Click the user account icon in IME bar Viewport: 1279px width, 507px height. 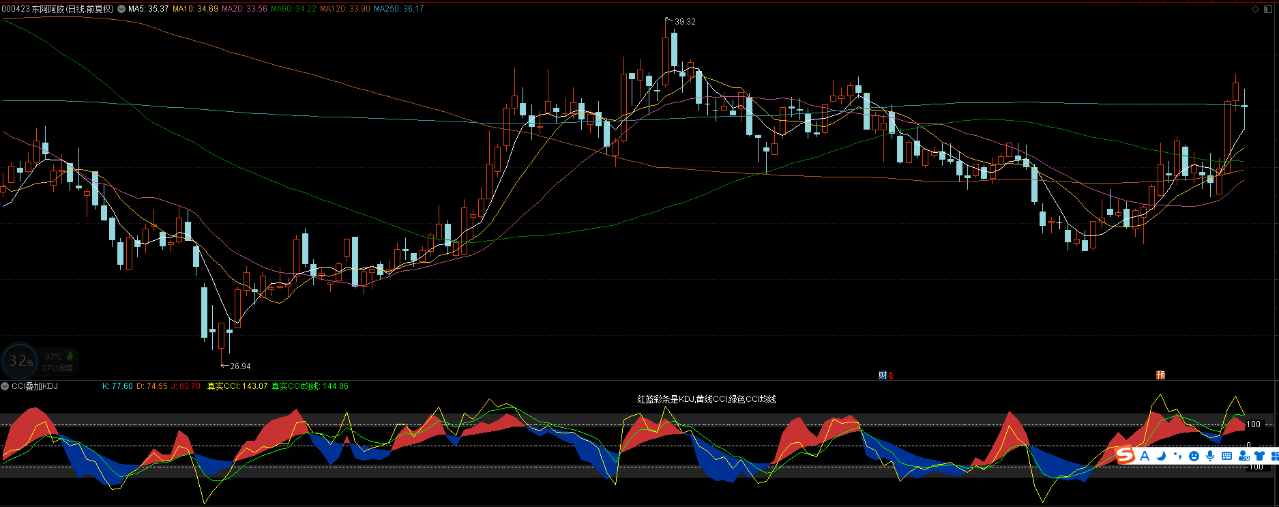(1244, 456)
